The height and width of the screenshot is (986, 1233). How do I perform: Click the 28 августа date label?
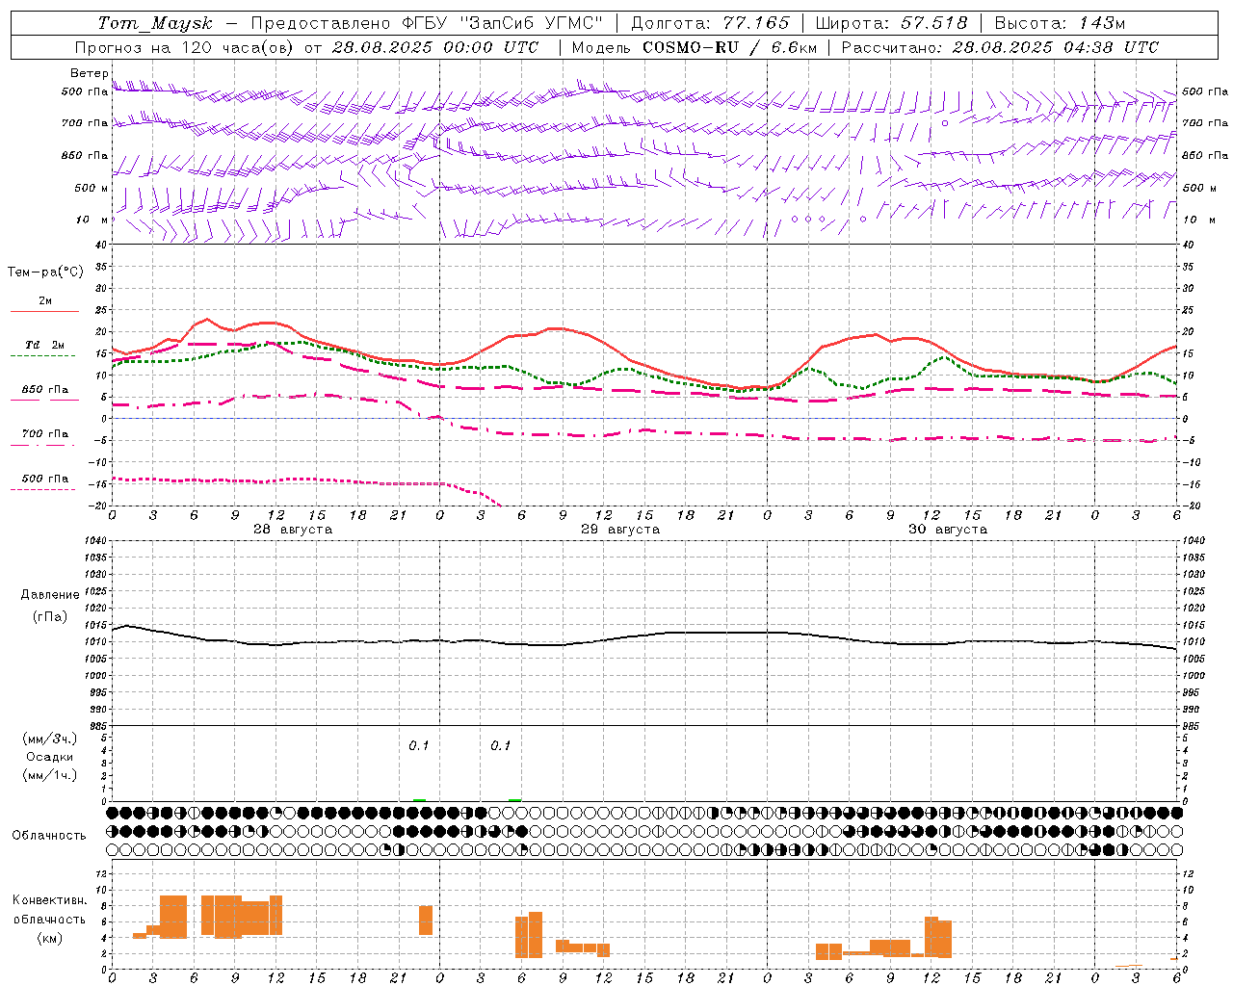(293, 530)
